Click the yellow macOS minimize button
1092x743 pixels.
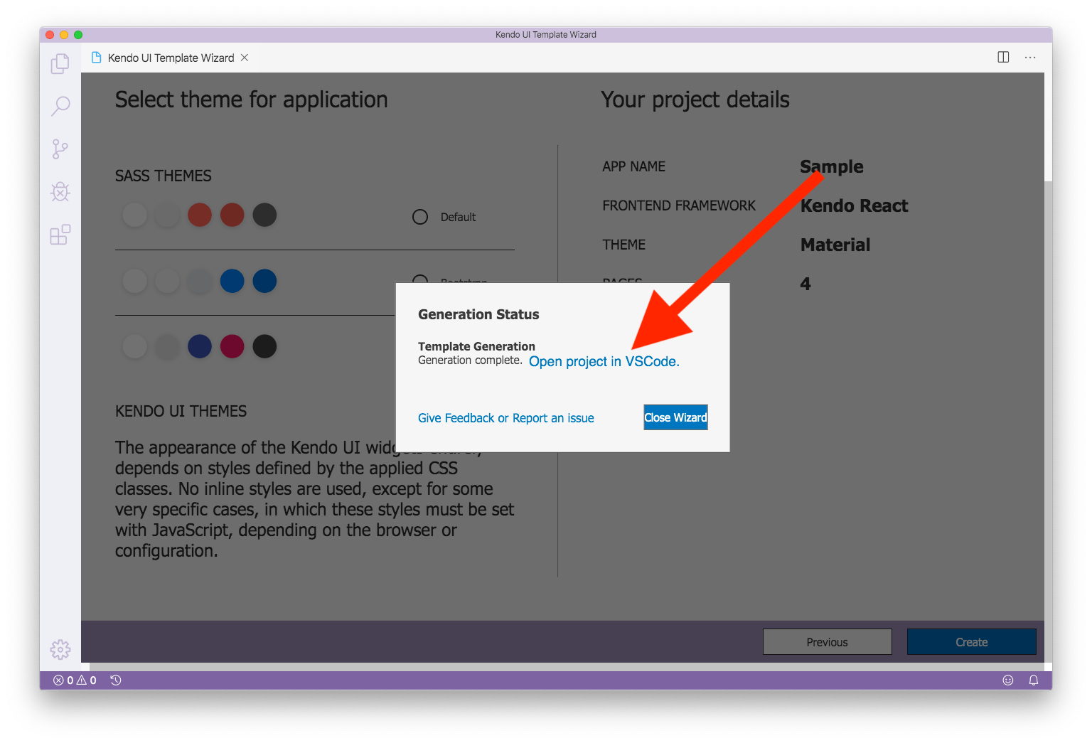point(64,35)
